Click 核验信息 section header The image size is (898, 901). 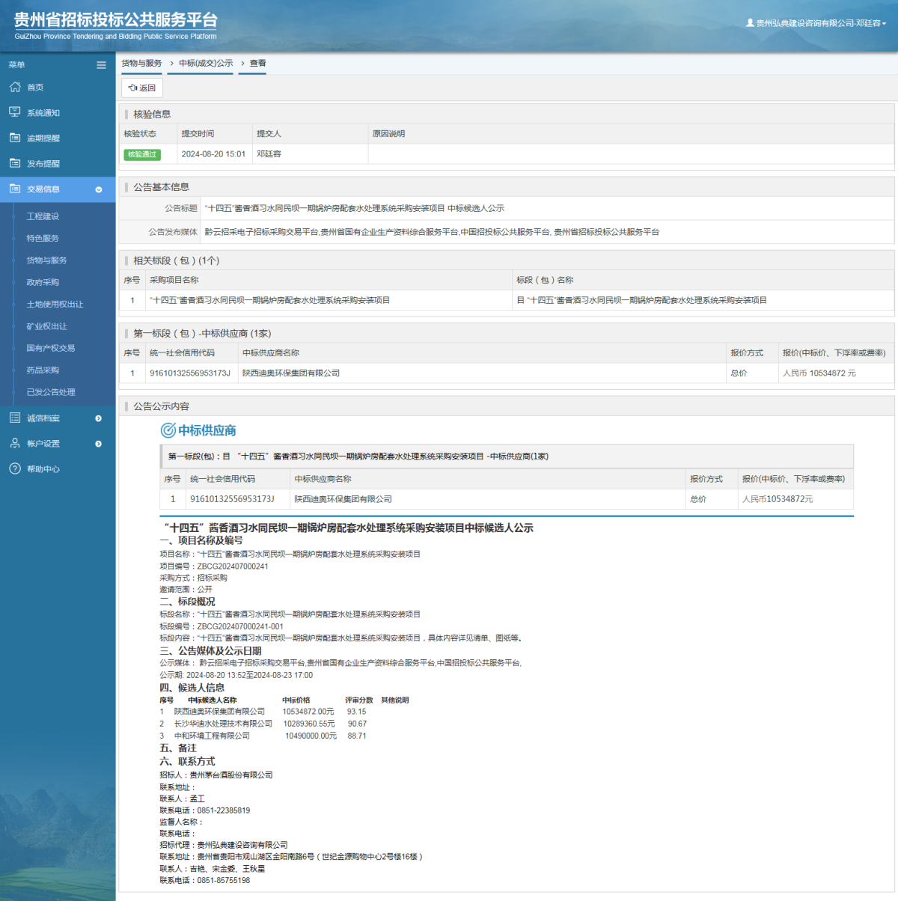click(152, 114)
